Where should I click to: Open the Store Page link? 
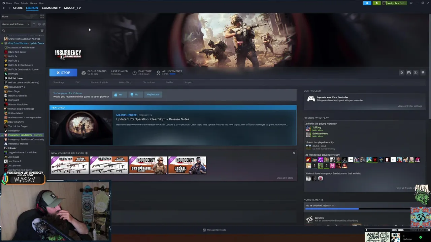59,82
